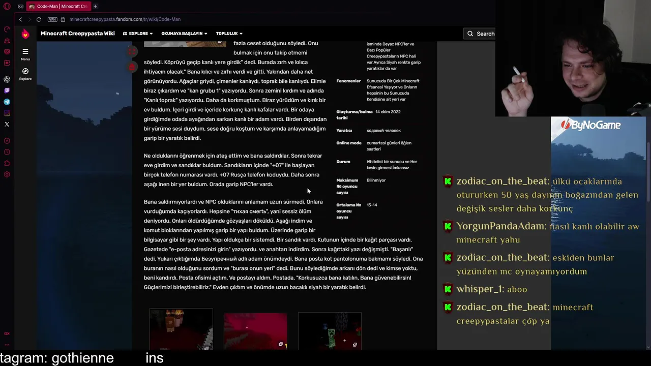651x366 pixels.
Task: Open the creeper gallery thumbnail
Action: tap(330, 331)
